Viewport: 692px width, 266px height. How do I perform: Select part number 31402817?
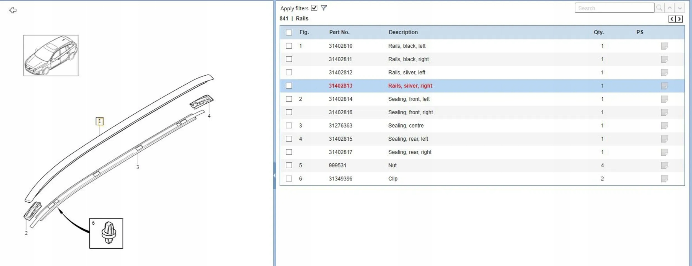click(x=340, y=152)
